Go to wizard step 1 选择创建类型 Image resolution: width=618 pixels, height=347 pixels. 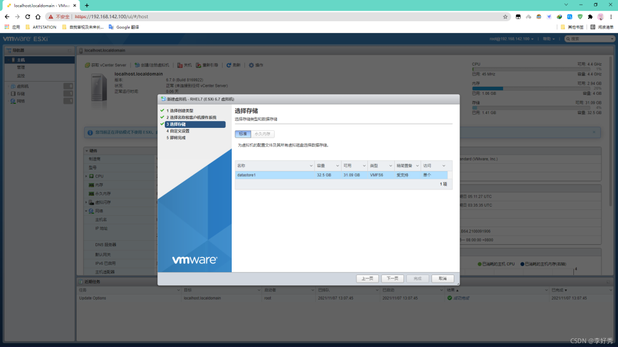[x=180, y=111]
